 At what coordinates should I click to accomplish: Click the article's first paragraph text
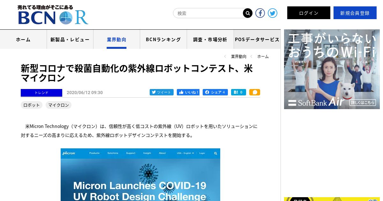click(139, 131)
